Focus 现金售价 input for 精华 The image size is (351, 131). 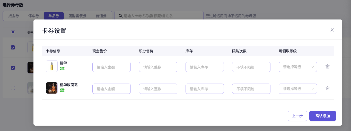(x=111, y=67)
